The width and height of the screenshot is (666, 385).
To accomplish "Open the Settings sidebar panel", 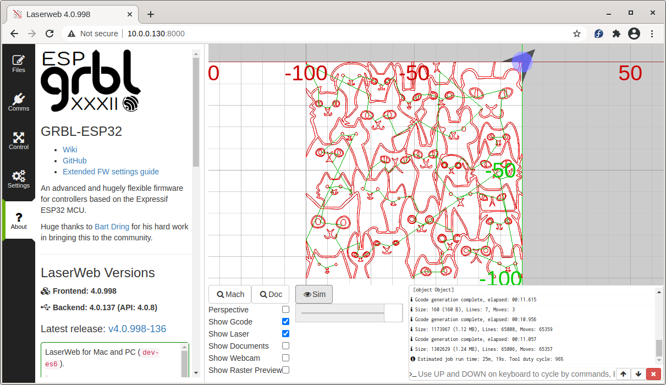I will coord(19,180).
